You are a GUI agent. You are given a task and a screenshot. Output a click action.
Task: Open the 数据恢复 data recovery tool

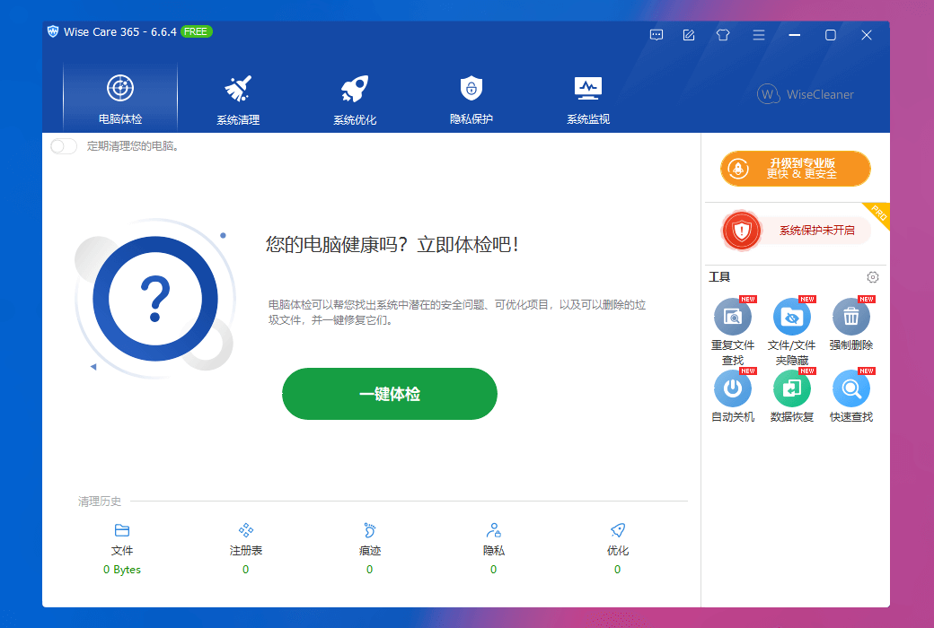coord(792,388)
